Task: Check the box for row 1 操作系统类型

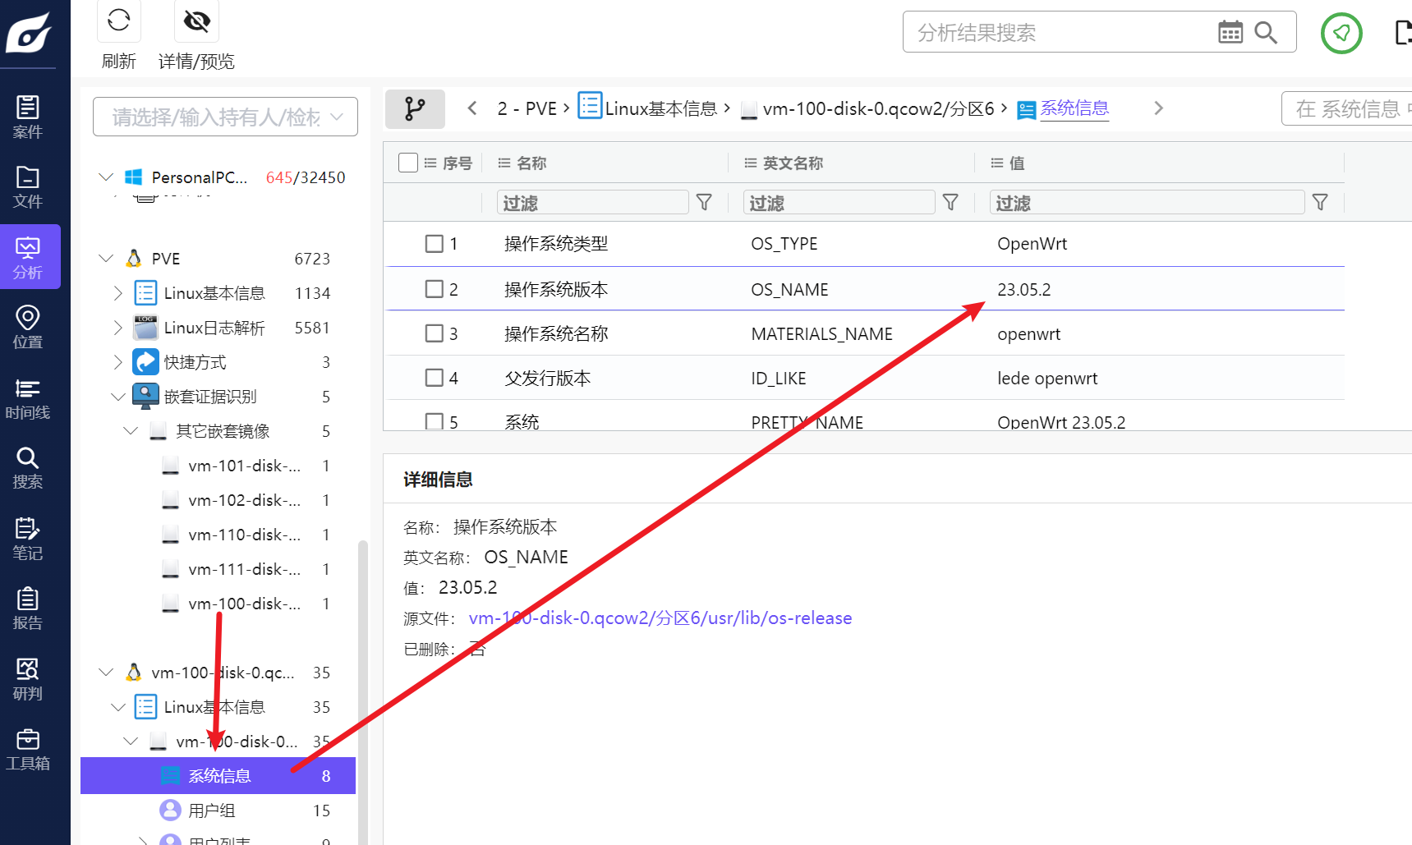Action: click(x=435, y=244)
